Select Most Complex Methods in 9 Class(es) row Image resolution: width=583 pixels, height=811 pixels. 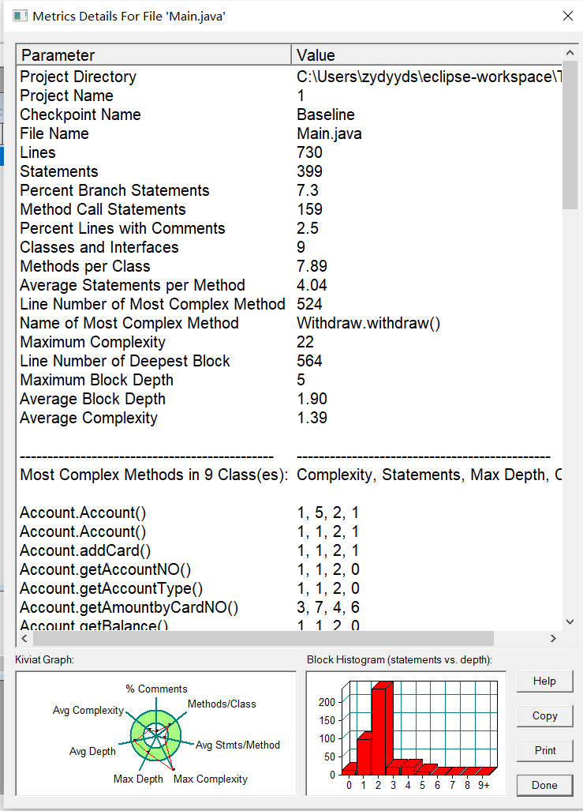point(290,475)
